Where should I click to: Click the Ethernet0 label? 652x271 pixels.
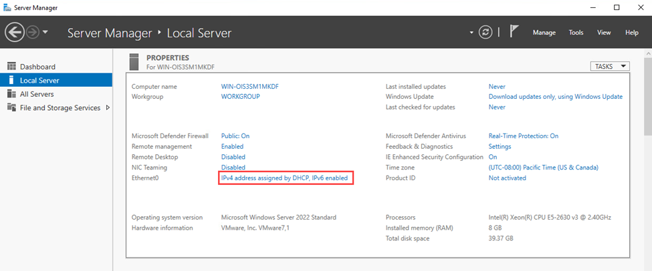click(x=146, y=178)
